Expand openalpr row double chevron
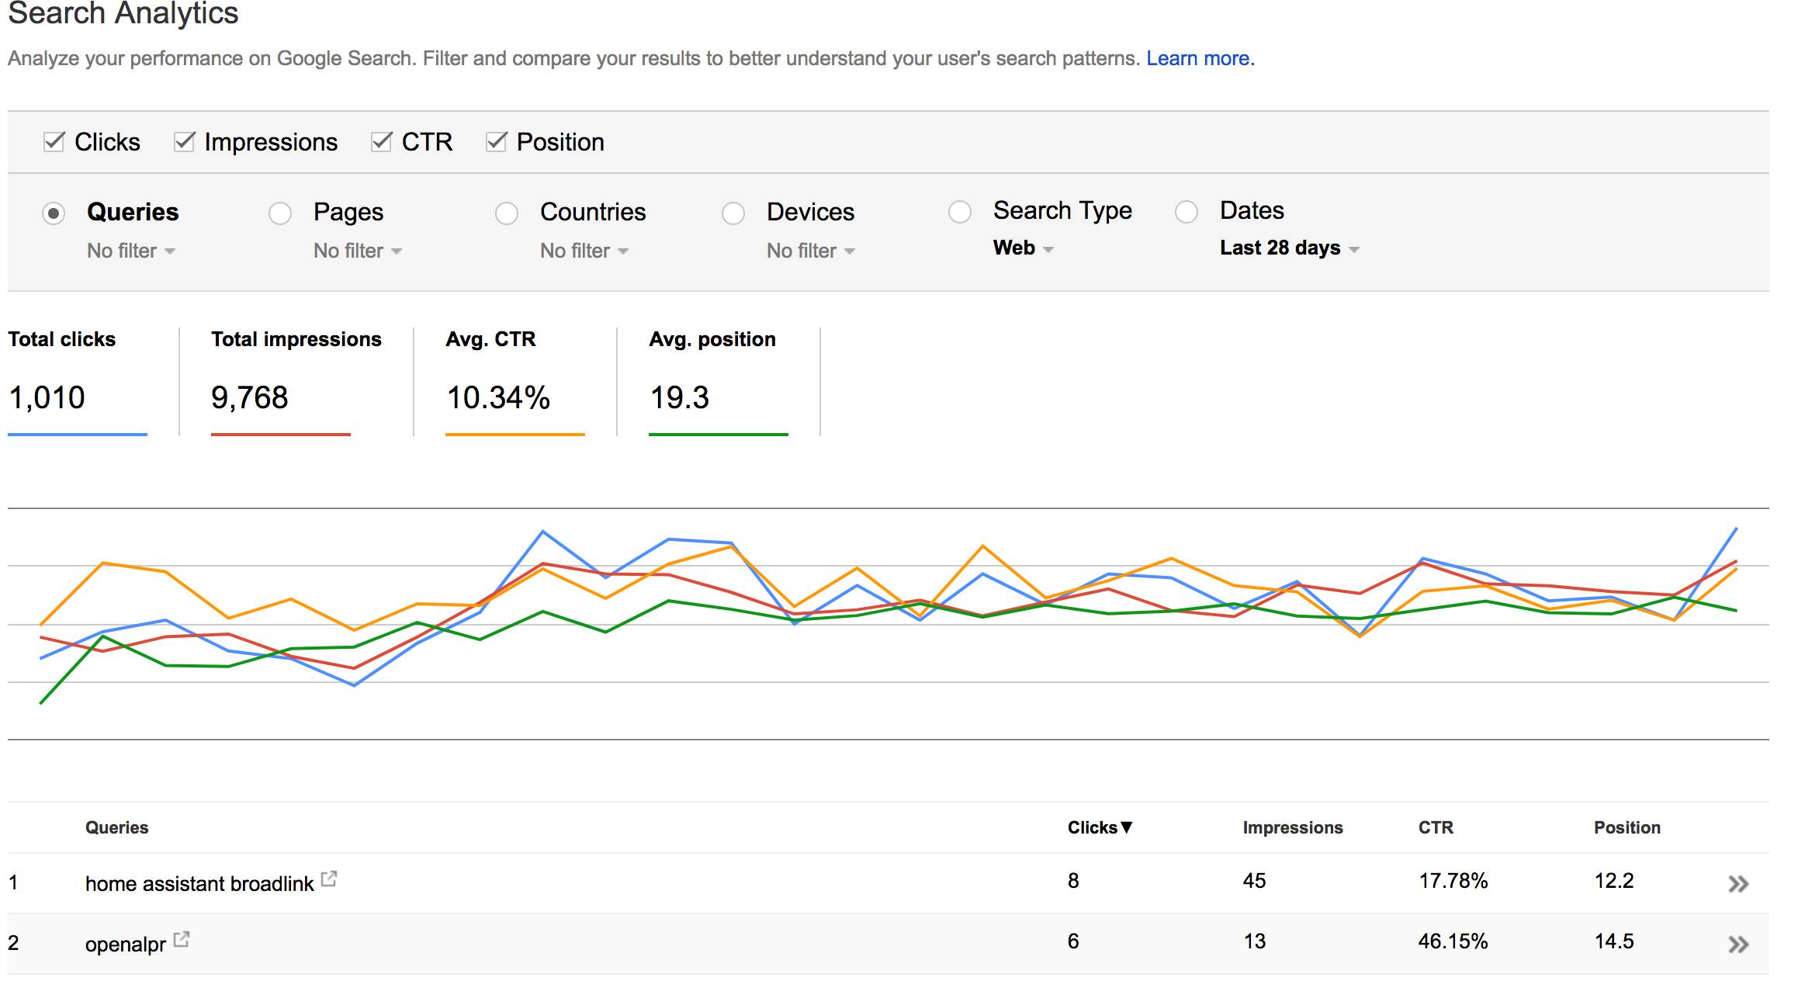This screenshot has width=1805, height=981. [x=1738, y=945]
